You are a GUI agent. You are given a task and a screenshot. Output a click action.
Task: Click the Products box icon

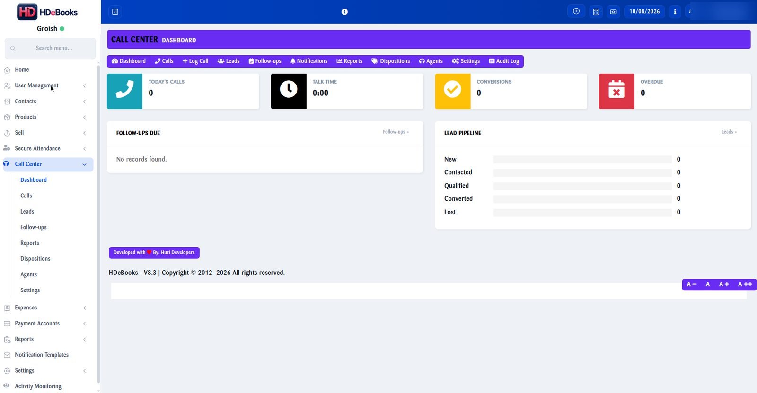click(x=7, y=117)
